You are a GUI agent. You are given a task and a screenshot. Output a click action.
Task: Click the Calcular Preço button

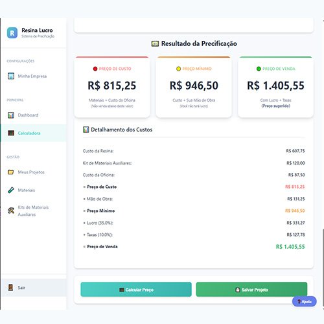tap(136, 290)
